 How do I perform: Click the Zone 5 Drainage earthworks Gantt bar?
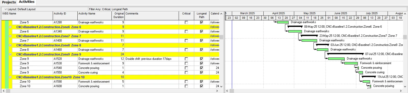[x=283, y=22]
